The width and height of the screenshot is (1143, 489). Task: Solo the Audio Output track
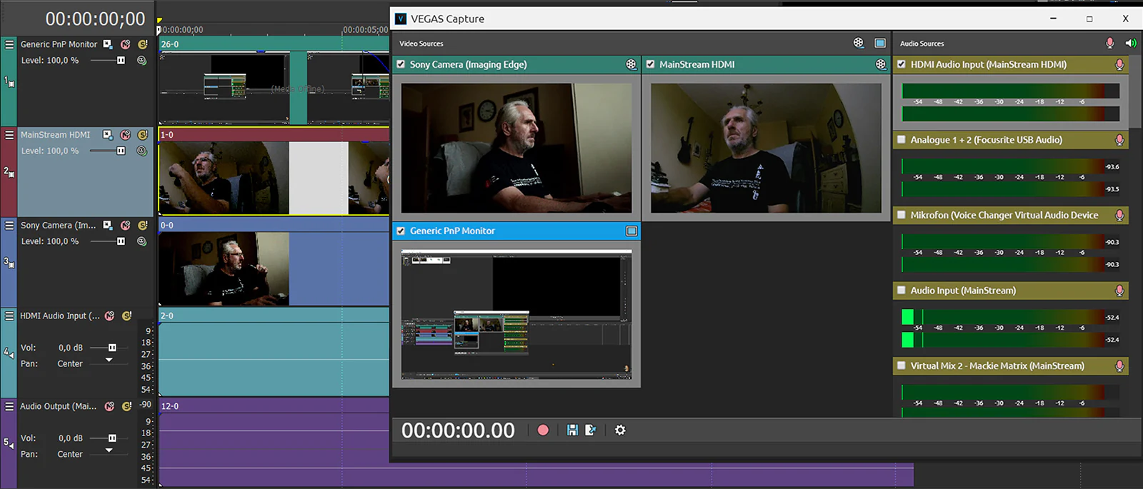[x=126, y=406]
